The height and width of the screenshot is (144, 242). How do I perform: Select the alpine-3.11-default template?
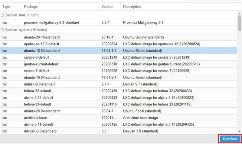[x=38, y=124]
